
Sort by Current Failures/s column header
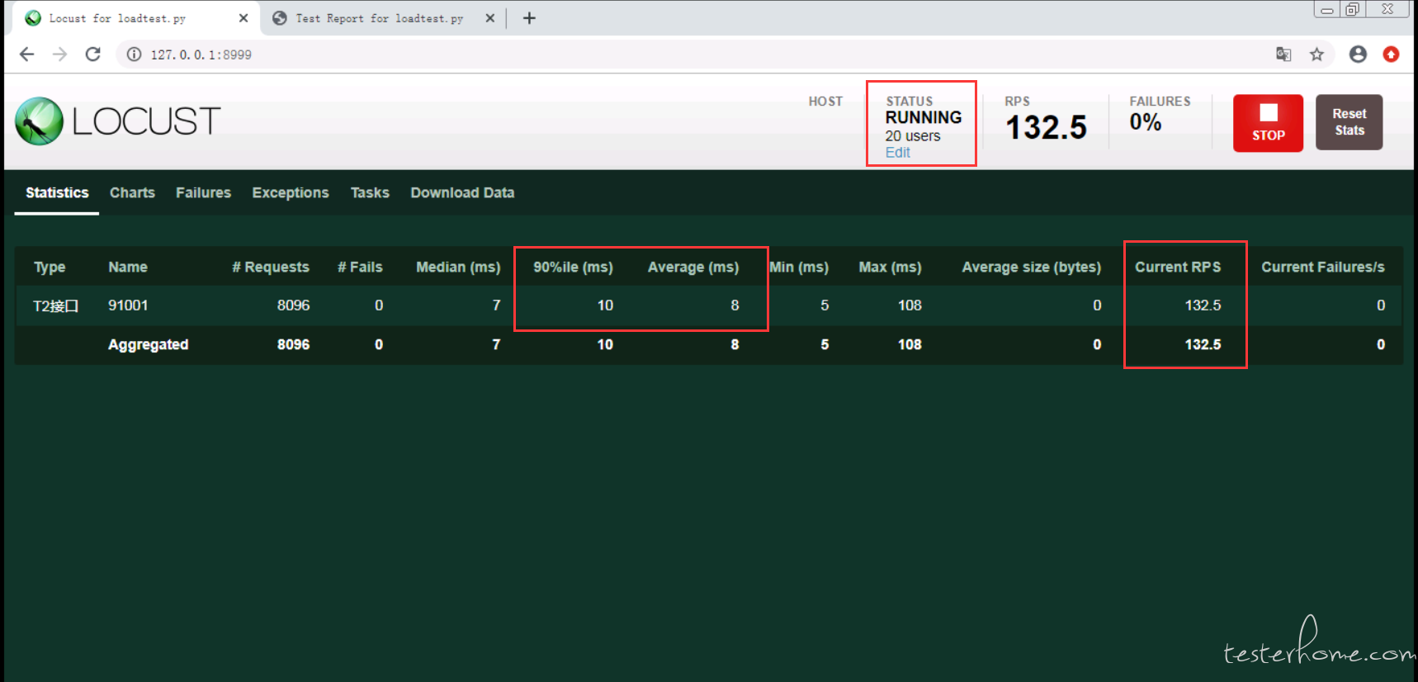[1323, 267]
